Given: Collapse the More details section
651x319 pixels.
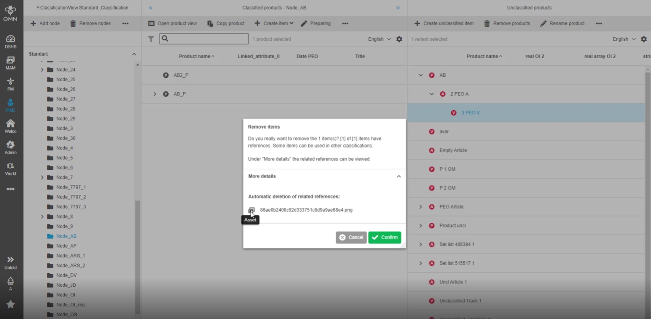Looking at the screenshot, I should [399, 176].
